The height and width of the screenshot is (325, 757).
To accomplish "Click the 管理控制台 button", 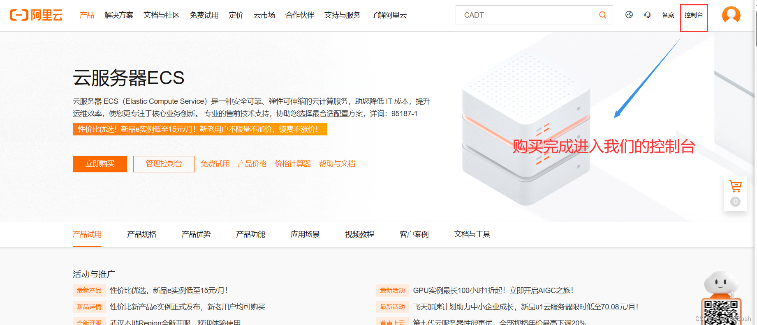I will click(x=164, y=164).
